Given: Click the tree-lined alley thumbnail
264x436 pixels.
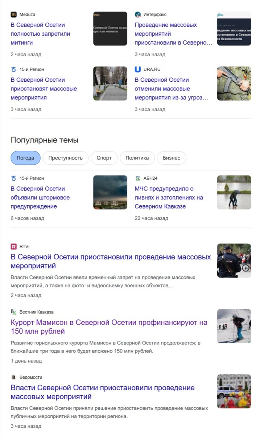Looking at the screenshot, I should tap(110, 83).
